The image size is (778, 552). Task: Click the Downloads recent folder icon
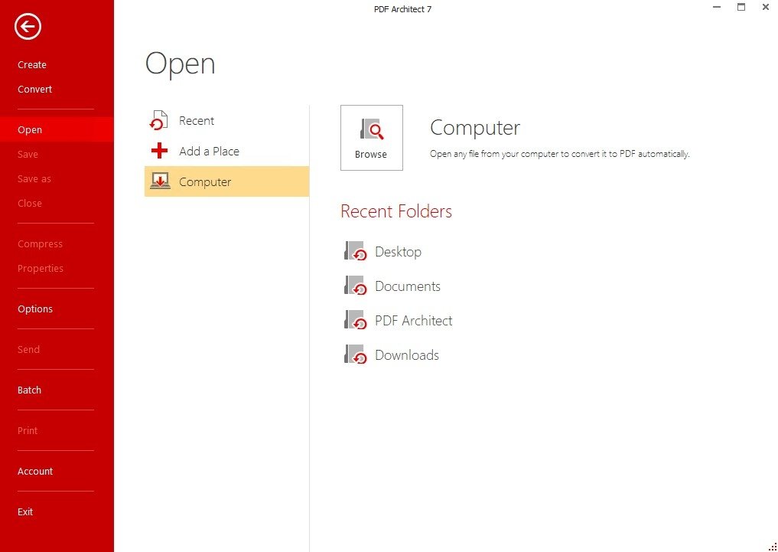click(355, 355)
